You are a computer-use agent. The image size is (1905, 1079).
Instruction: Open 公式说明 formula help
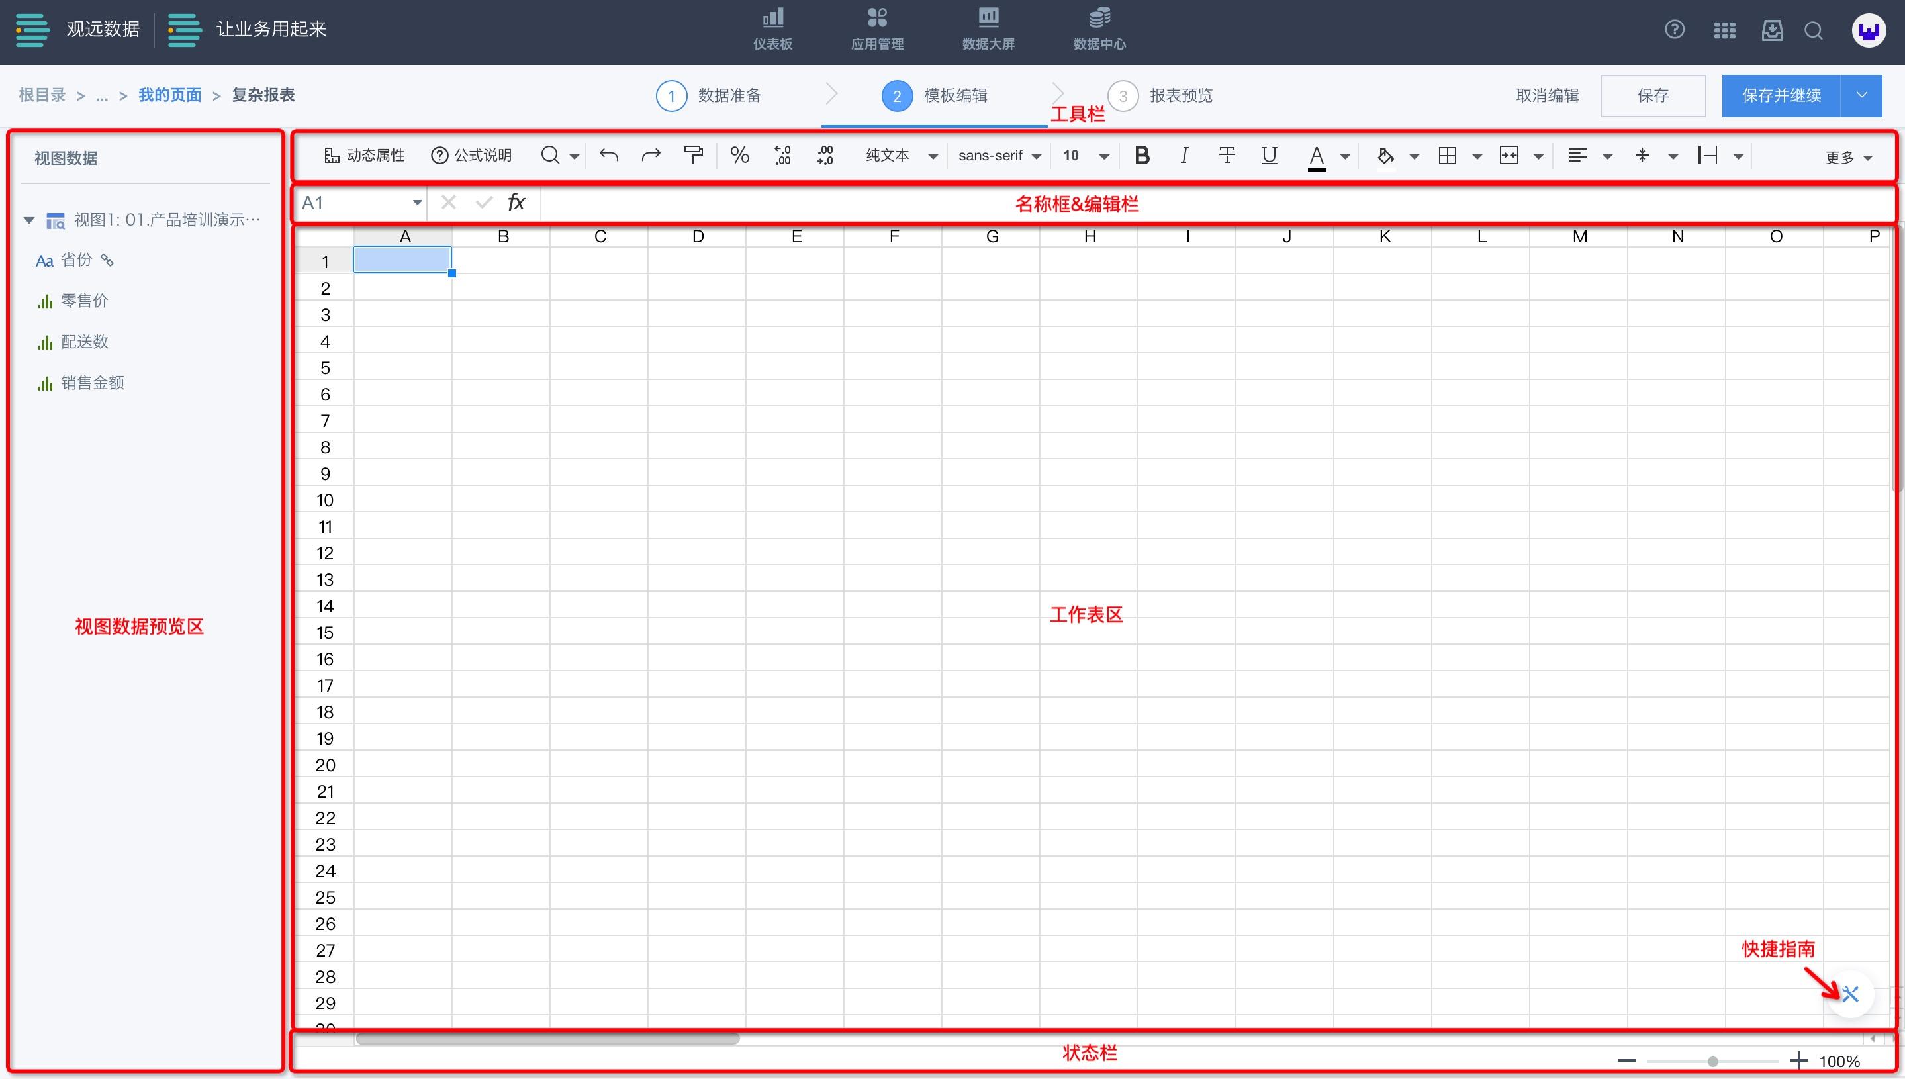click(x=471, y=156)
